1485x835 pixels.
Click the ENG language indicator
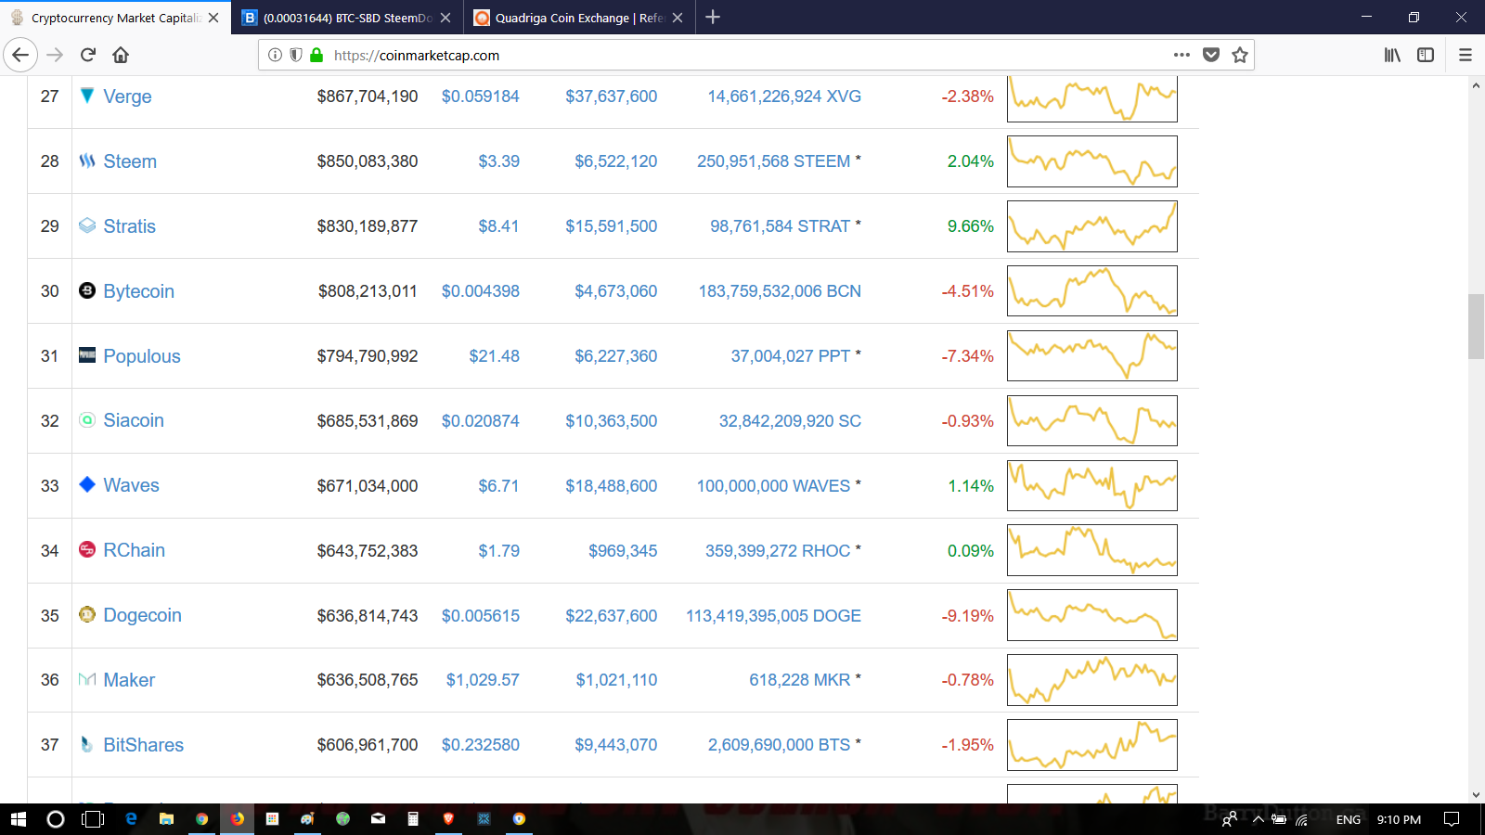tap(1349, 819)
